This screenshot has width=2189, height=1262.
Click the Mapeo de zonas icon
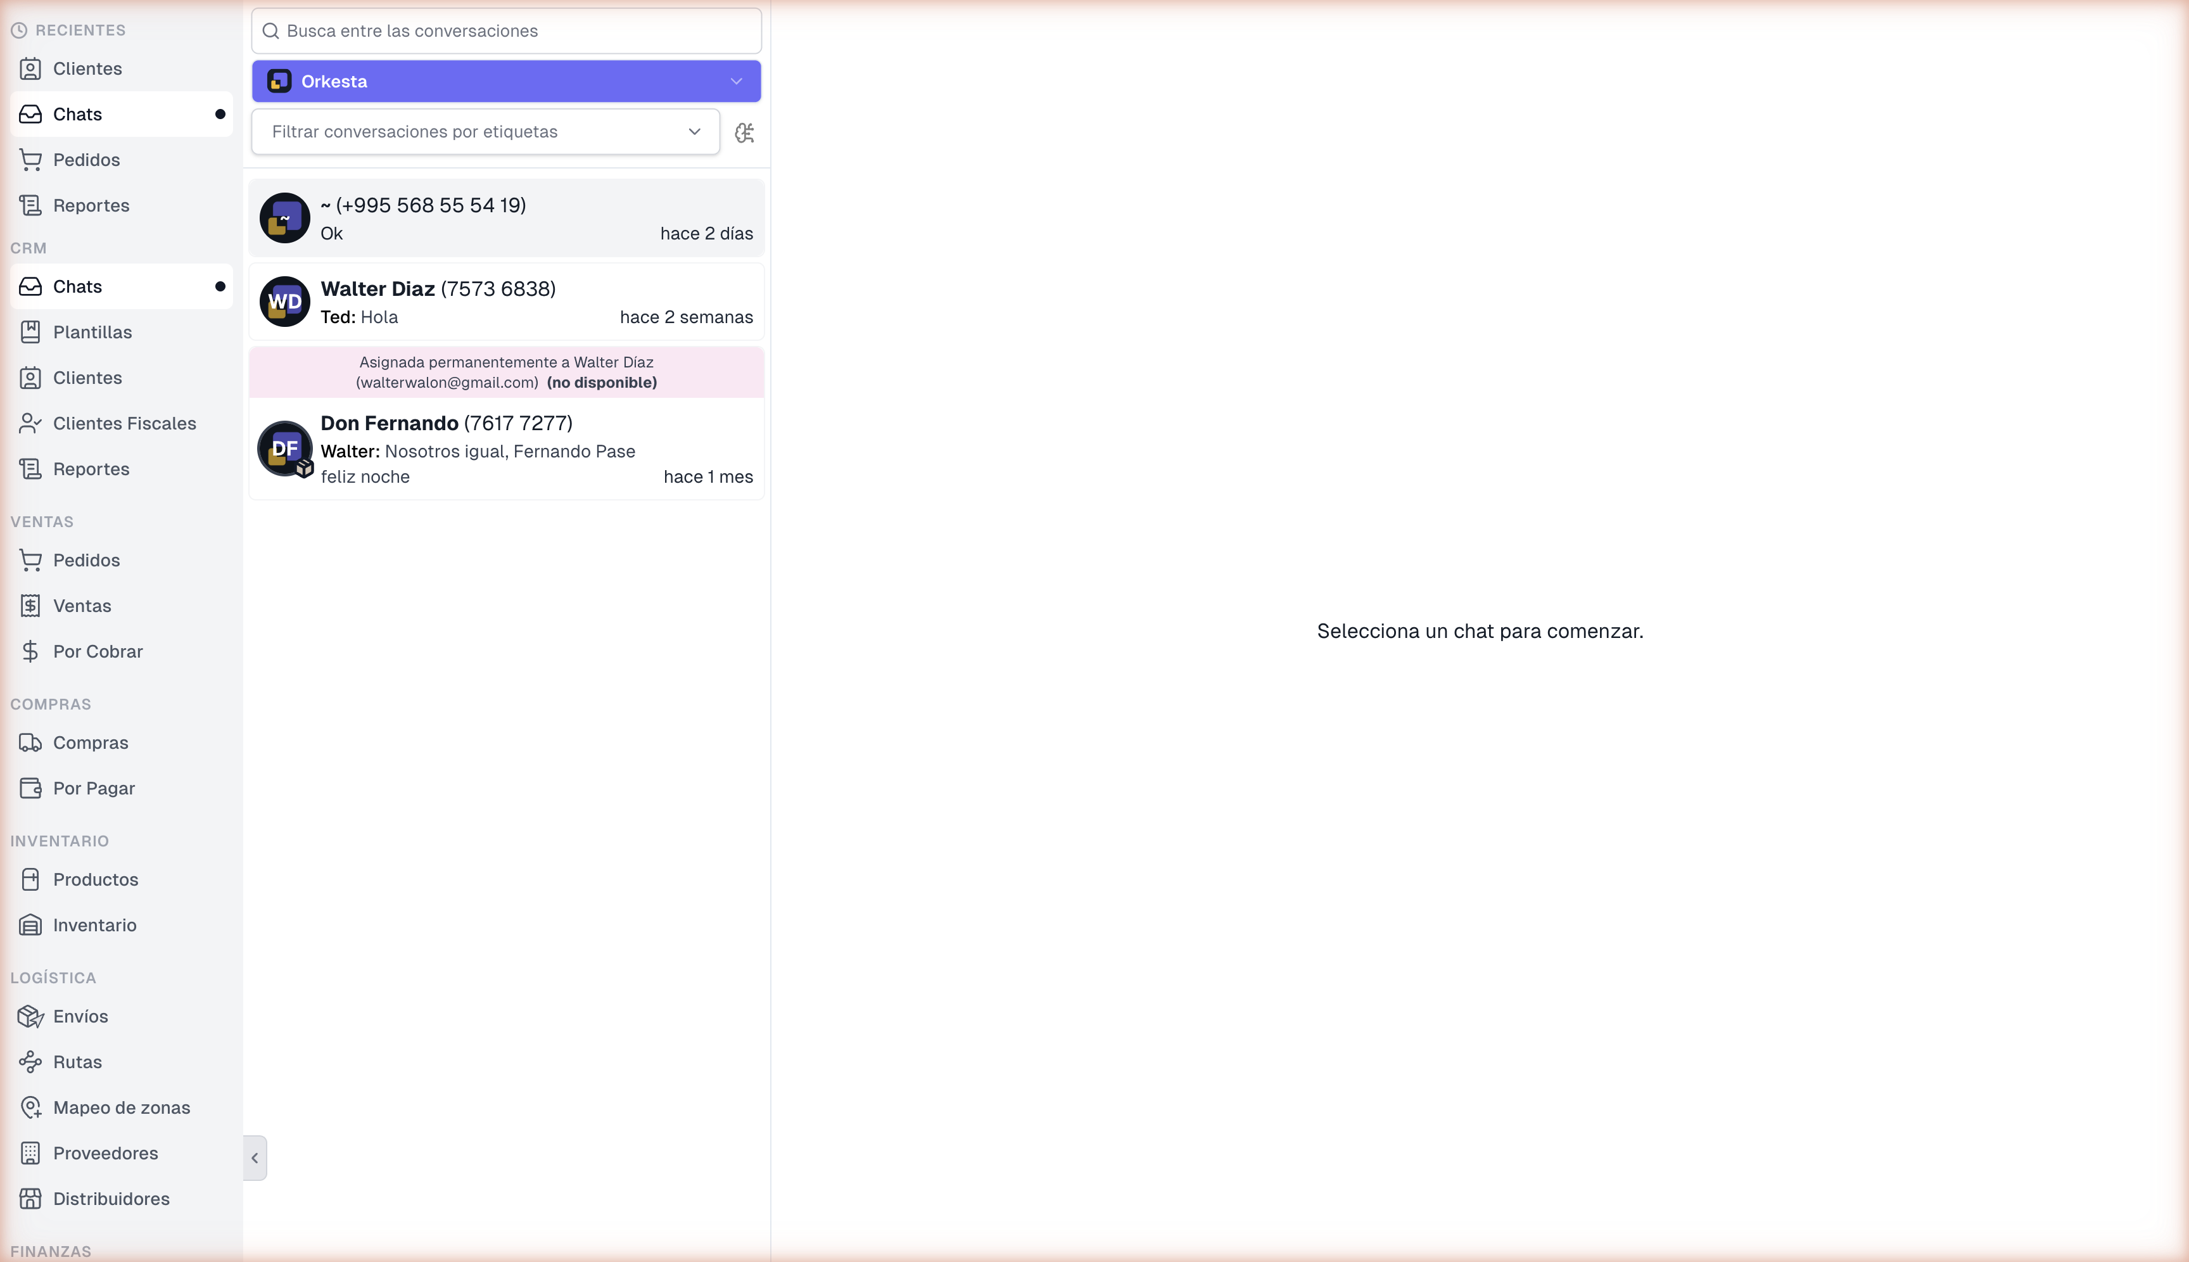point(30,1107)
